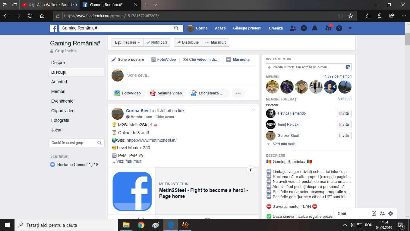Open the Messenger icon in header
Image resolution: width=410 pixels, height=231 pixels.
tap(304, 28)
